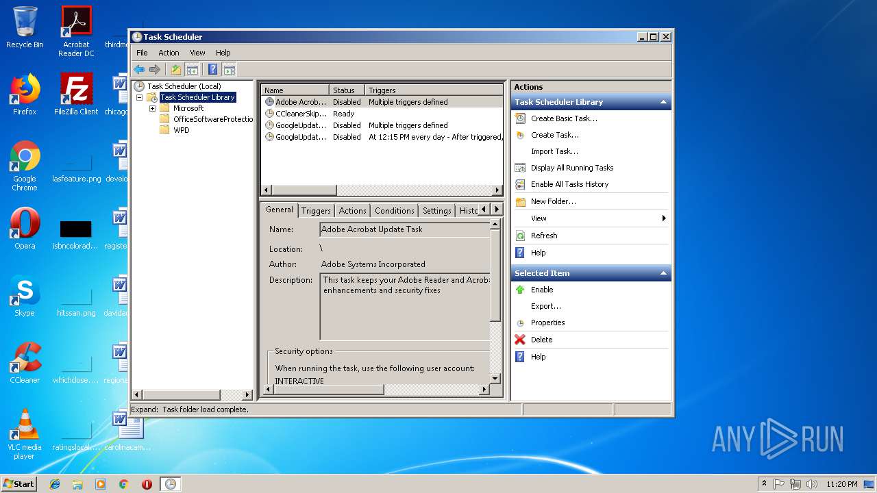This screenshot has height=493, width=877.
Task: Click the Help icon under Selected Item
Action: [x=520, y=357]
